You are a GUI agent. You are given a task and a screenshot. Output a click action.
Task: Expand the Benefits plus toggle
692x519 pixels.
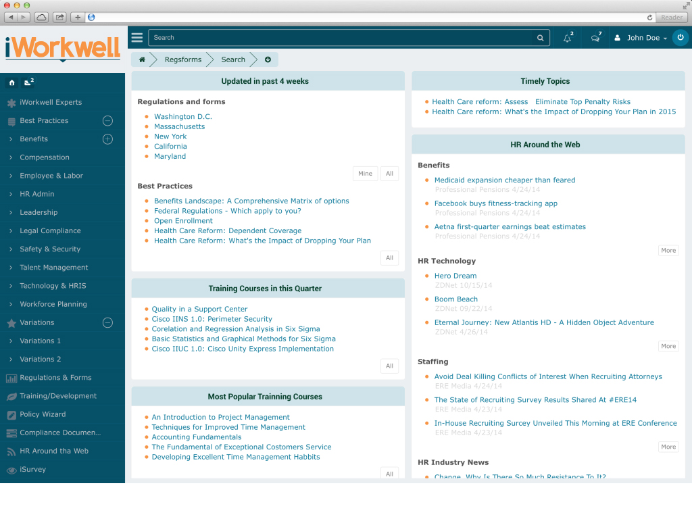pos(107,139)
